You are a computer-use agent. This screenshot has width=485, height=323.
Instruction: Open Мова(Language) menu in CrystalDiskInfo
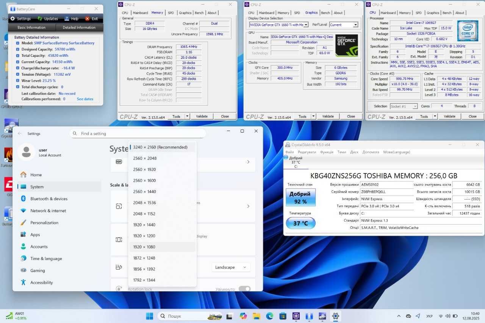tap(396, 152)
